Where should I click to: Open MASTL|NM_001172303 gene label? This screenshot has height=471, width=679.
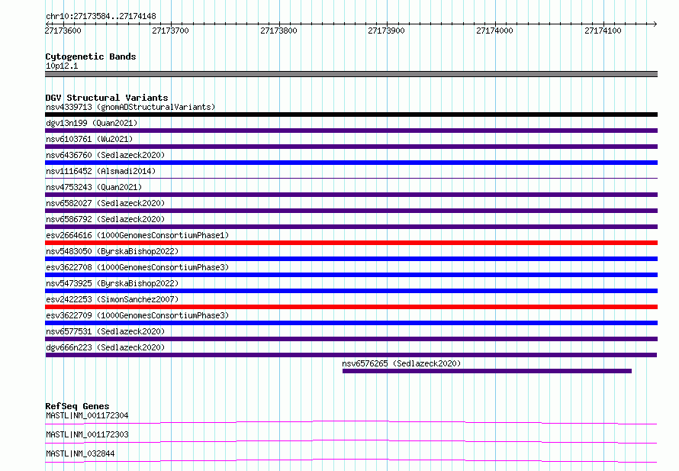(x=87, y=434)
